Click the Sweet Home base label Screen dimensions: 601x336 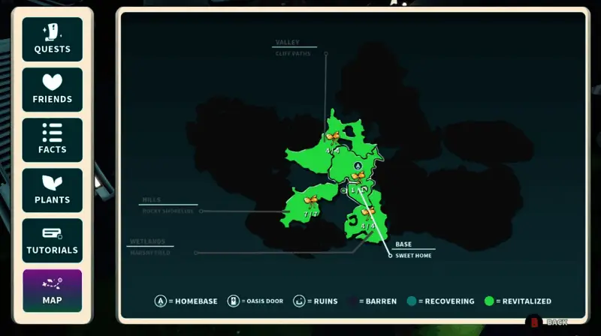413,256
